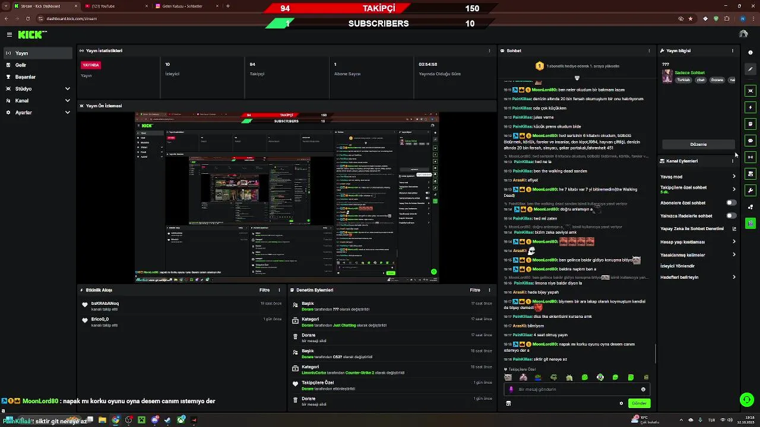Viewport: 760px width, 427px height.
Task: Click Erico0_0 follow event entry
Action: coord(182,322)
